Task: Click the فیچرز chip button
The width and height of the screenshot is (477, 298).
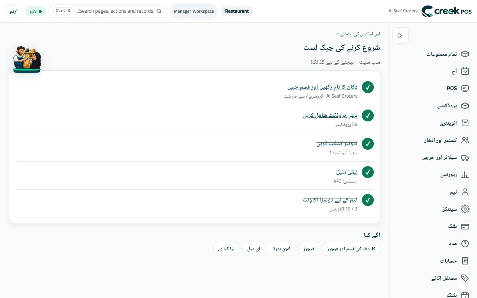Action: click(309, 249)
